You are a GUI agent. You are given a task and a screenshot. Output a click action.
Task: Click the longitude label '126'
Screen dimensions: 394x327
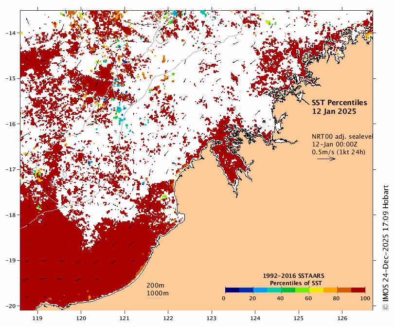point(342,318)
